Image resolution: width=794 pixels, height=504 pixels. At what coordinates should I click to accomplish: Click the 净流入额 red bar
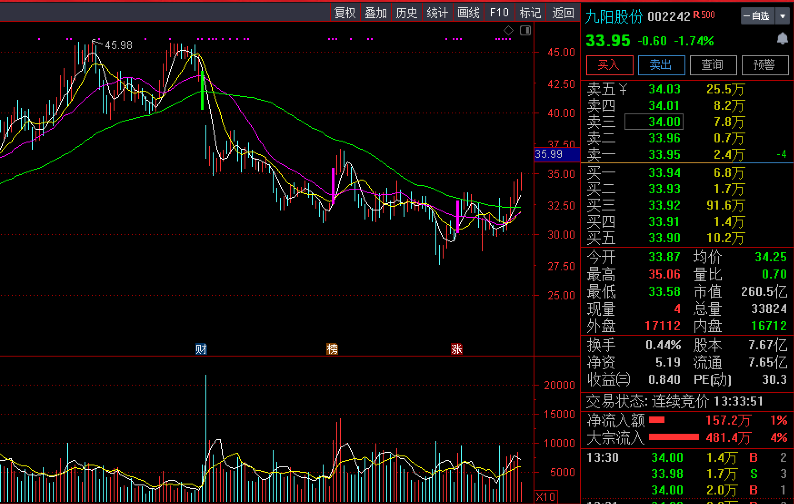657,420
